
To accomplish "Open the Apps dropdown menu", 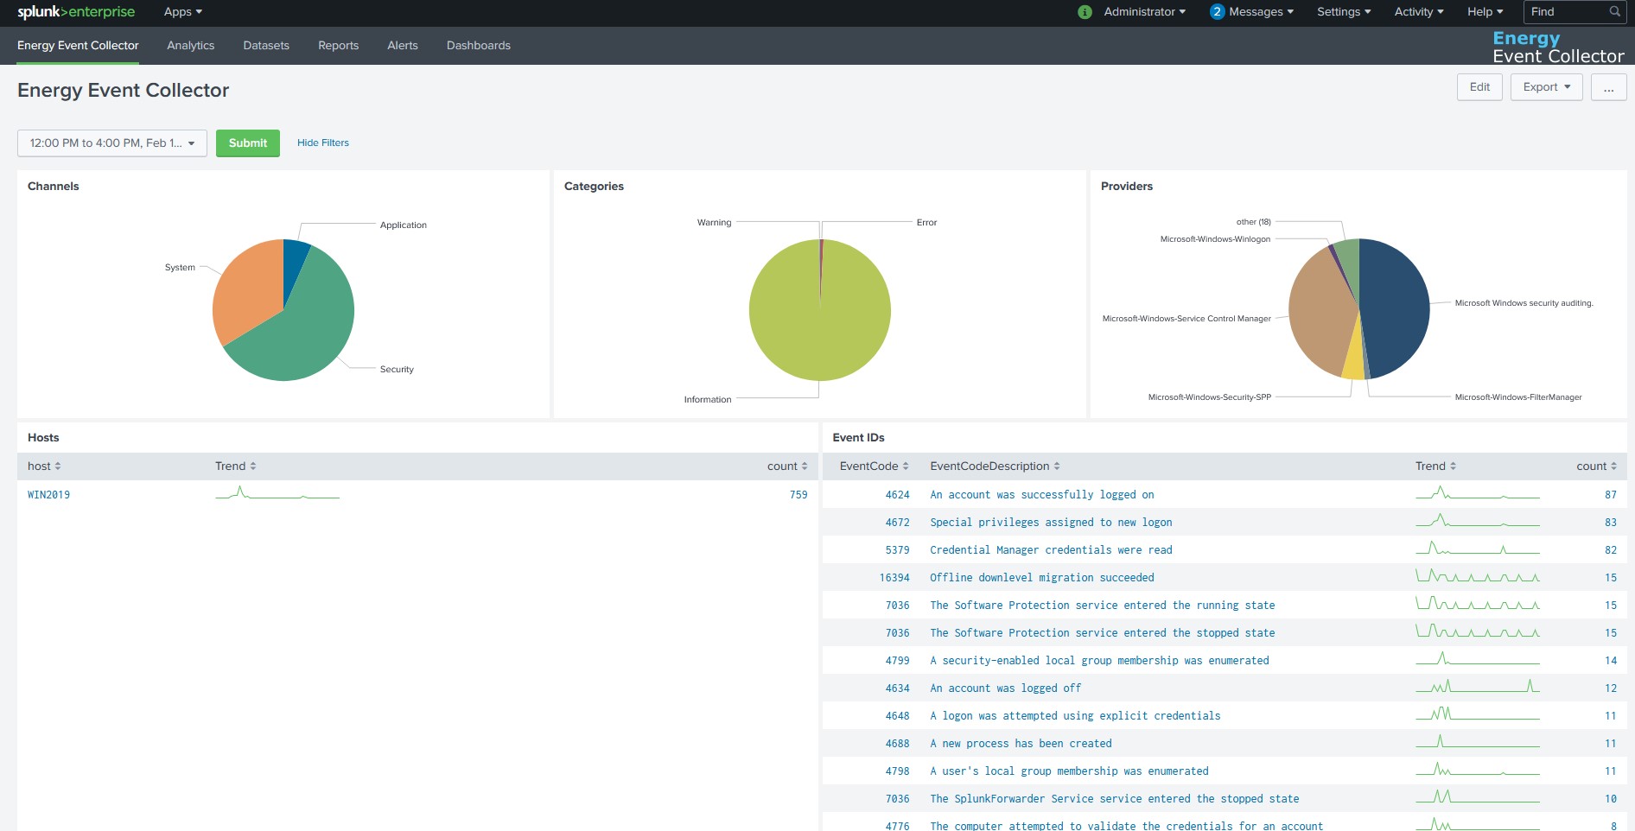I will point(182,12).
